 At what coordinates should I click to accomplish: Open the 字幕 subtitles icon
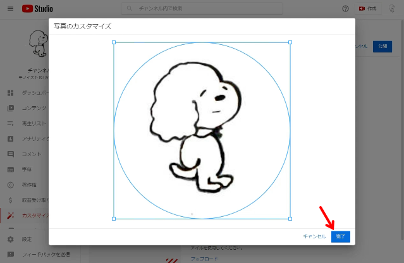click(11, 169)
